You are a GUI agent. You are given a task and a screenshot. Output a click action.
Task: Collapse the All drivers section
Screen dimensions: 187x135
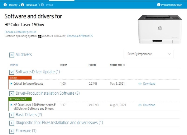(12, 55)
